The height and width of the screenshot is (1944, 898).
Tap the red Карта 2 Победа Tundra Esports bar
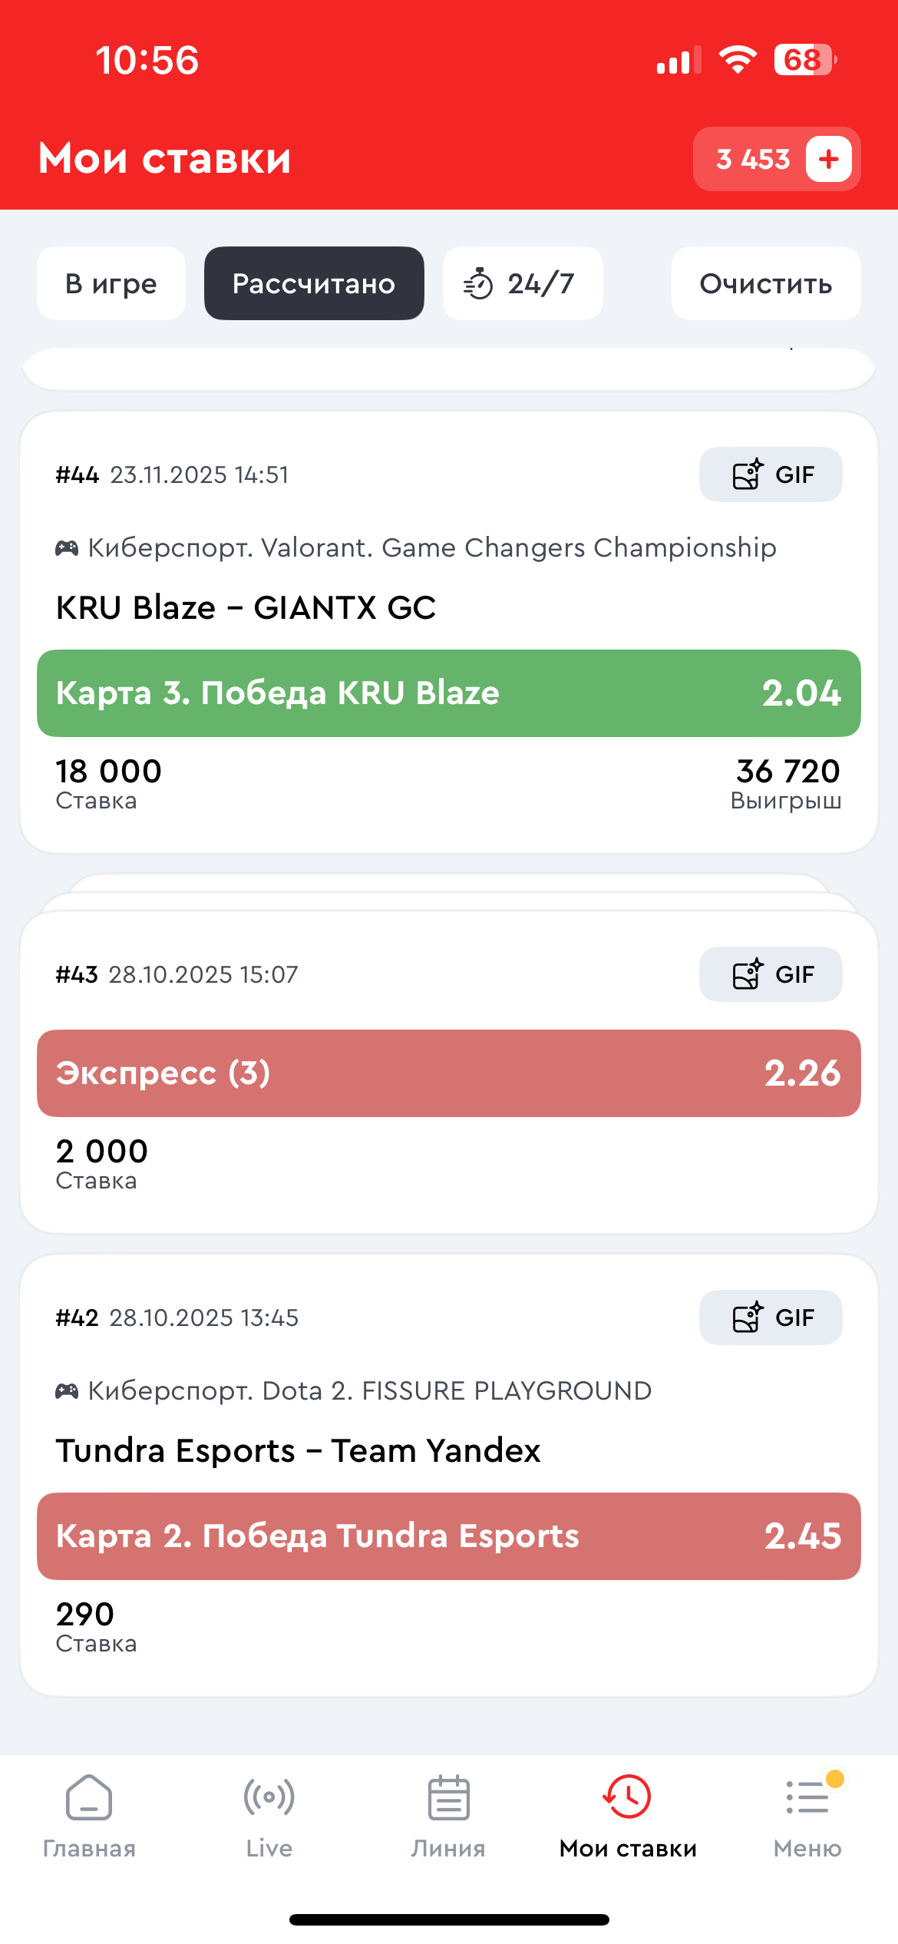(x=448, y=1536)
